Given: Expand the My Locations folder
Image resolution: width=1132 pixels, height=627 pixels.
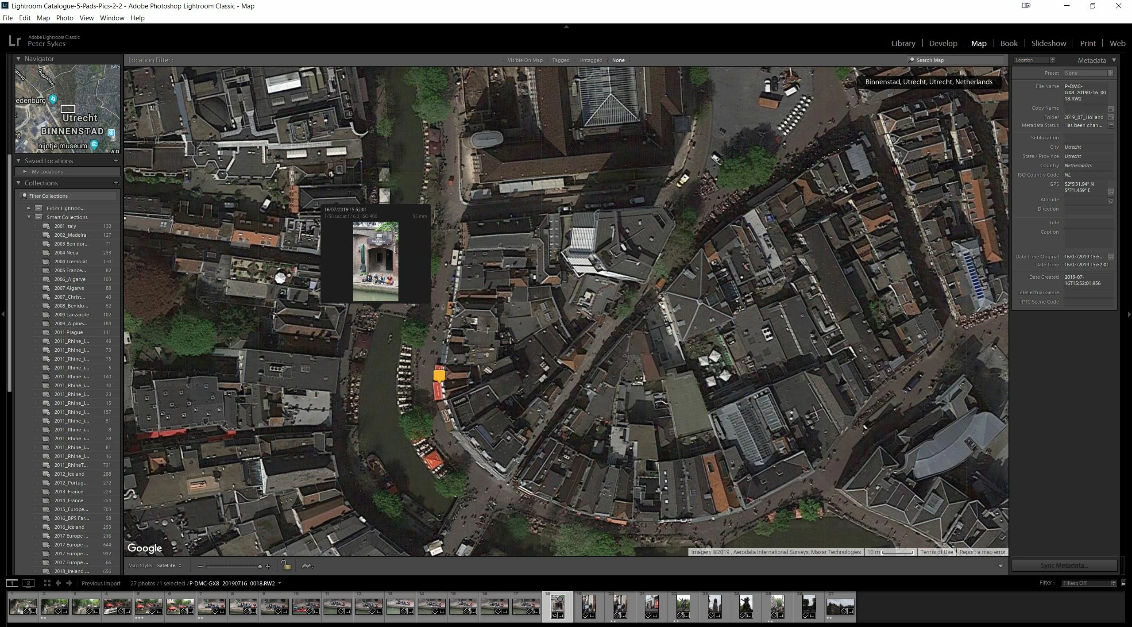Looking at the screenshot, I should click(x=25, y=172).
